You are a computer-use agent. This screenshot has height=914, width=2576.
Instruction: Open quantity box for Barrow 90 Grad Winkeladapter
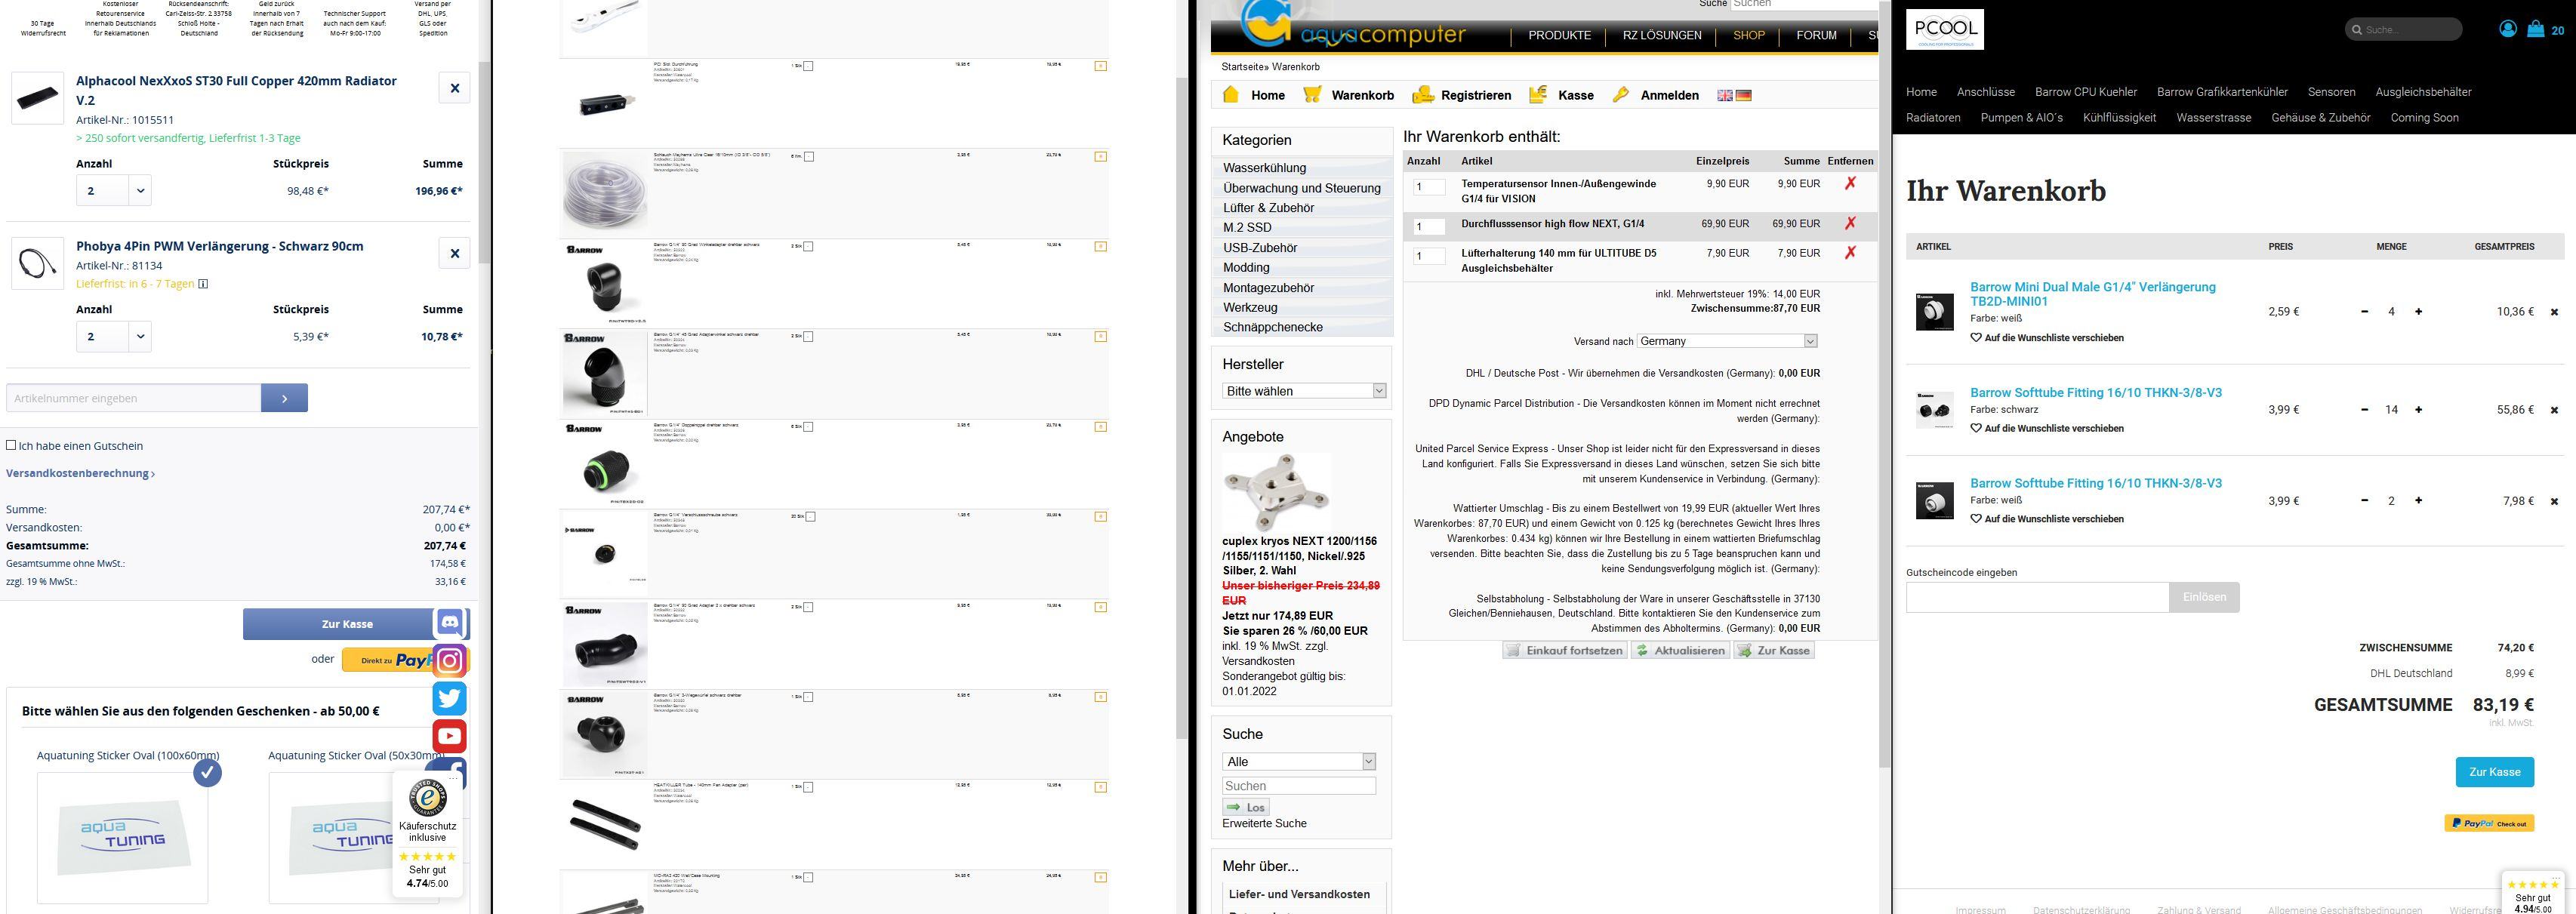pos(808,247)
